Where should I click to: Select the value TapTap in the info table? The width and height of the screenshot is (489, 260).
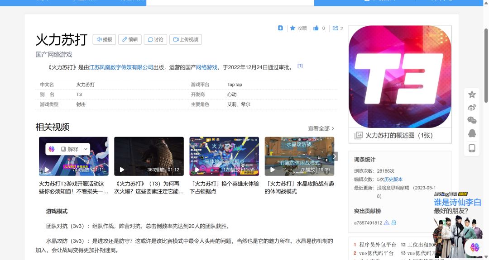[x=235, y=85]
